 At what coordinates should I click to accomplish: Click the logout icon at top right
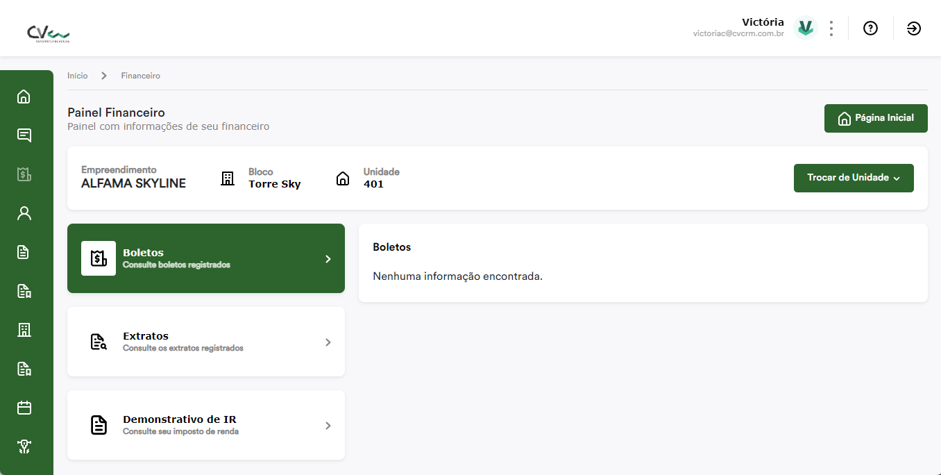click(x=914, y=28)
